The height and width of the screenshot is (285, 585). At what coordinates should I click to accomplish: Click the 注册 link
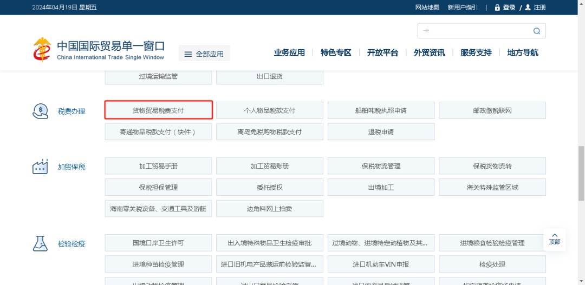pos(540,8)
